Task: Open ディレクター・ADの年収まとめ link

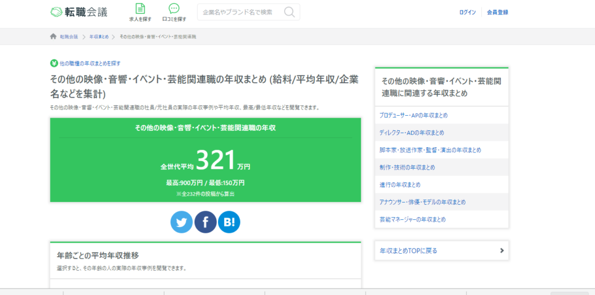Action: 412,133
